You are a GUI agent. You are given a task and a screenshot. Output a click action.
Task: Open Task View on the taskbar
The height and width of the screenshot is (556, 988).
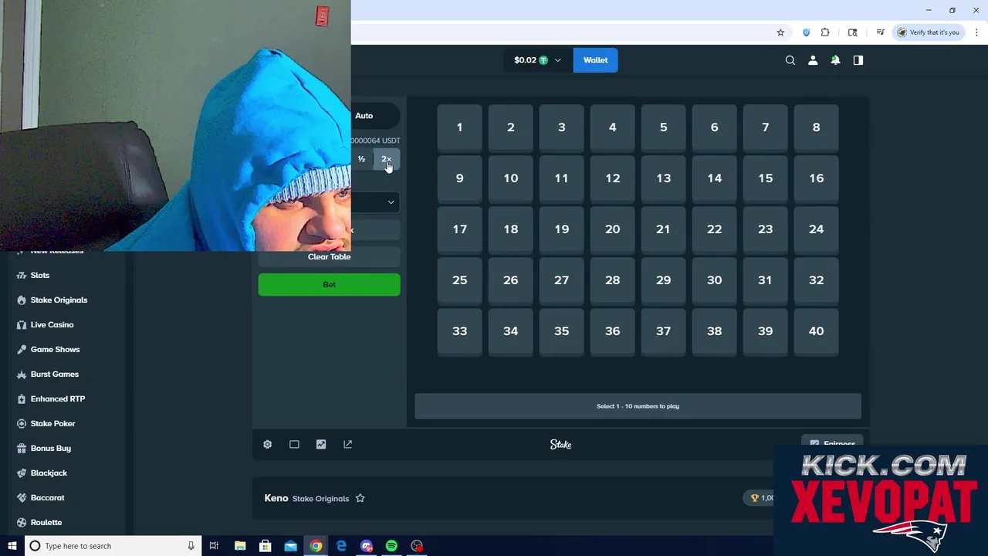pos(214,546)
